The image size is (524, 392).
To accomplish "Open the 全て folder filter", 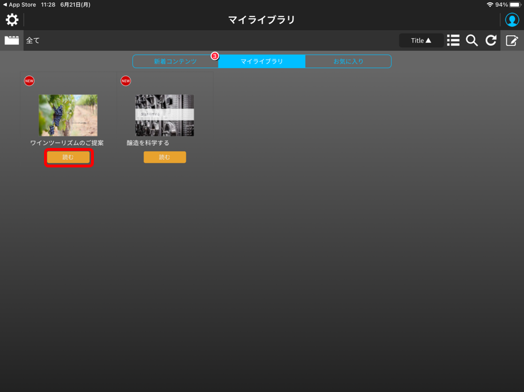I will tap(33, 41).
